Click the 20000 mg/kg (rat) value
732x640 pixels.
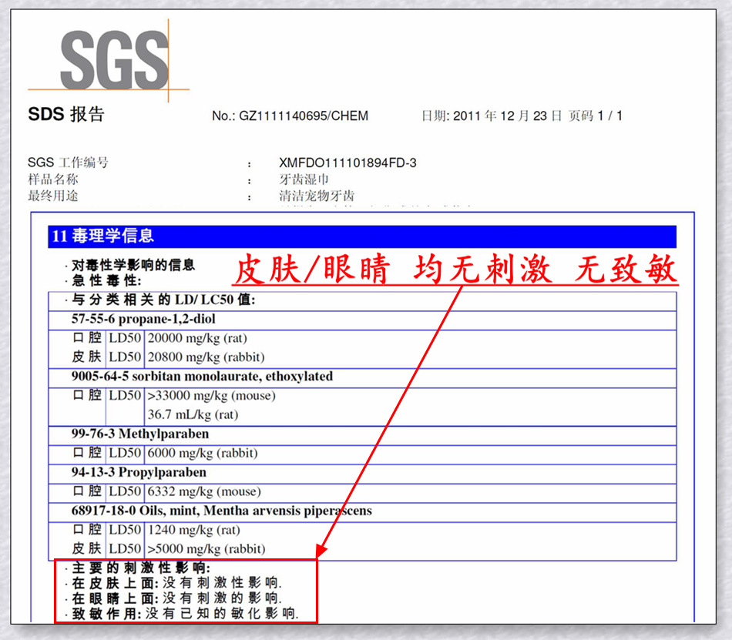click(197, 338)
